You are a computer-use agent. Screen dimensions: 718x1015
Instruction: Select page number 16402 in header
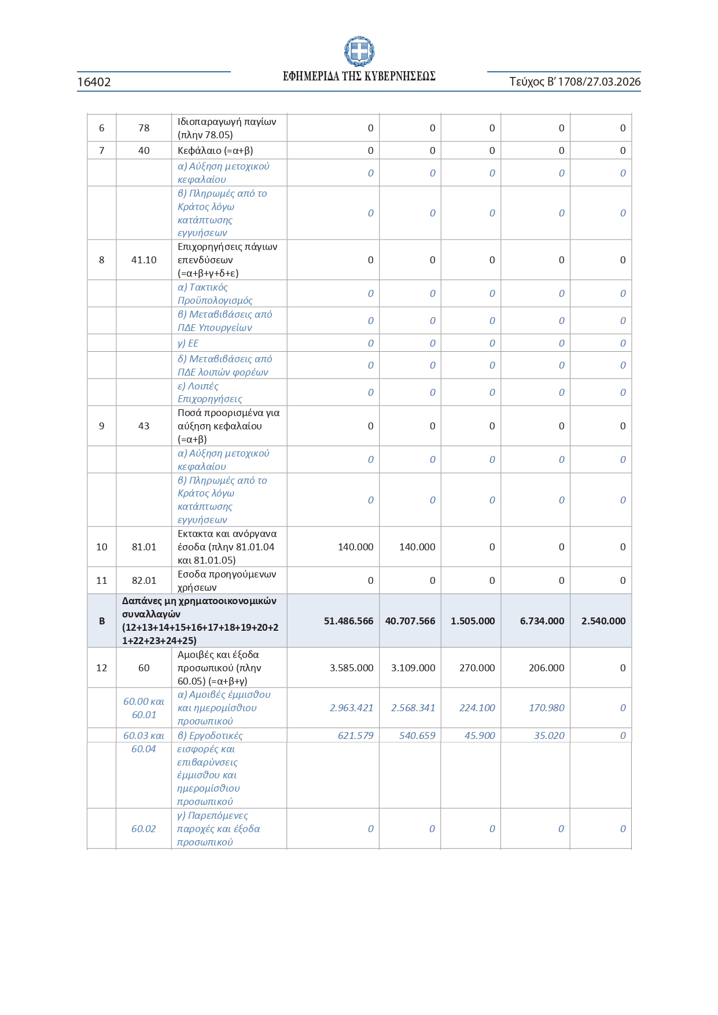pyautogui.click(x=94, y=82)
